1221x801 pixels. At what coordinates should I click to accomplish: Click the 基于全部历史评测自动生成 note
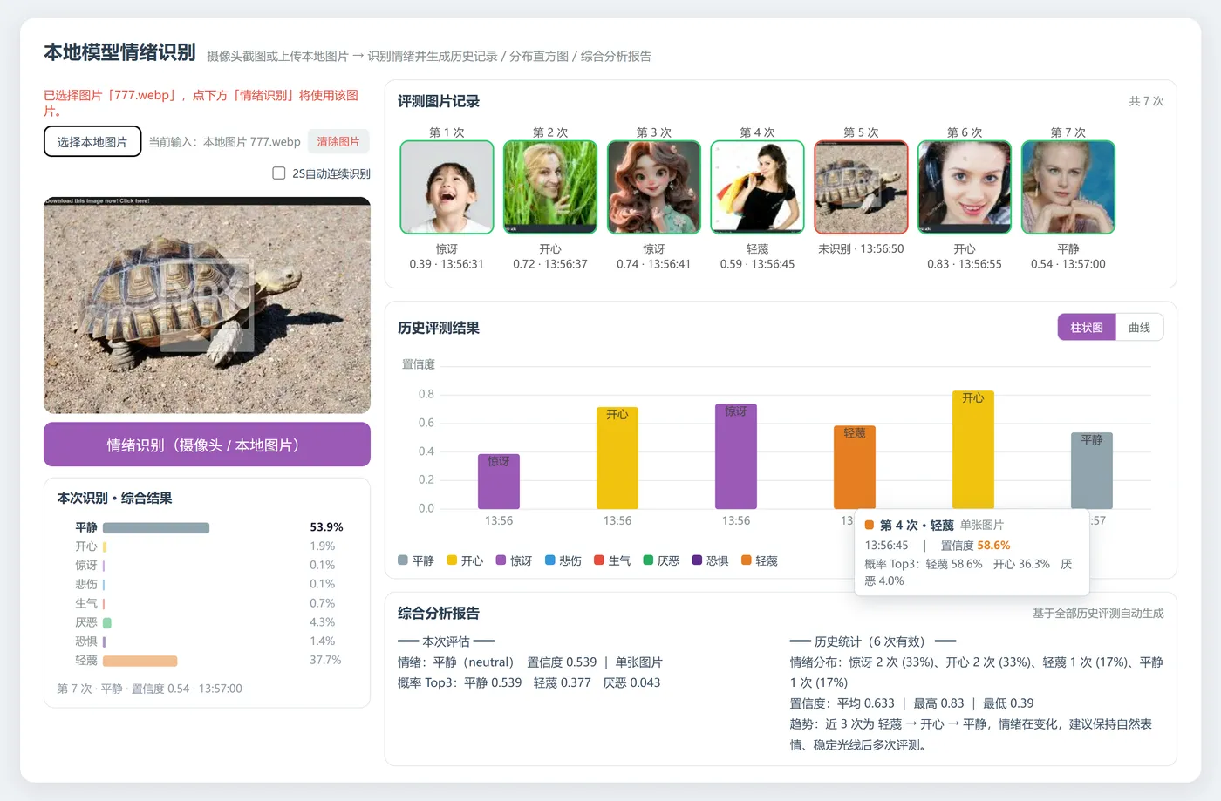click(x=1098, y=614)
